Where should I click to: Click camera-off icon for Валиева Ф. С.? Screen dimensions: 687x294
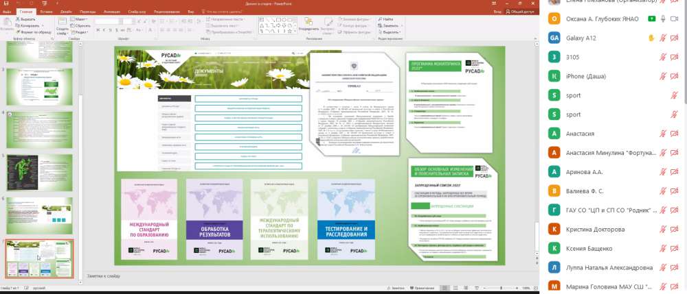[675, 191]
